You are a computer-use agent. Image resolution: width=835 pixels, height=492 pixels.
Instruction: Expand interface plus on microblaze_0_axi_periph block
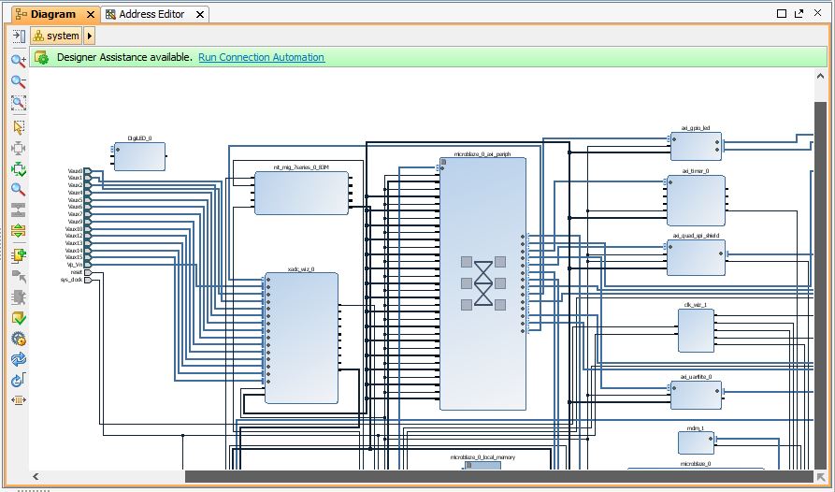point(438,168)
